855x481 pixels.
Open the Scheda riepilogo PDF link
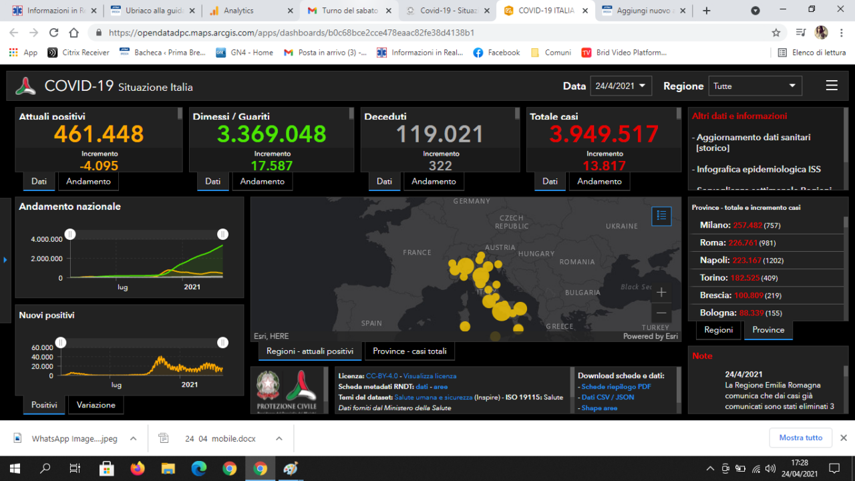[616, 386]
